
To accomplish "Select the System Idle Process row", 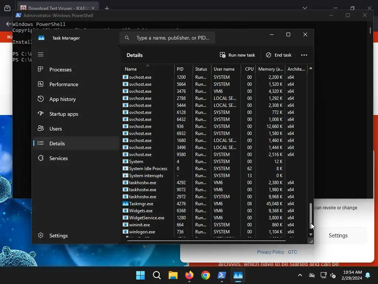I will tap(214, 169).
